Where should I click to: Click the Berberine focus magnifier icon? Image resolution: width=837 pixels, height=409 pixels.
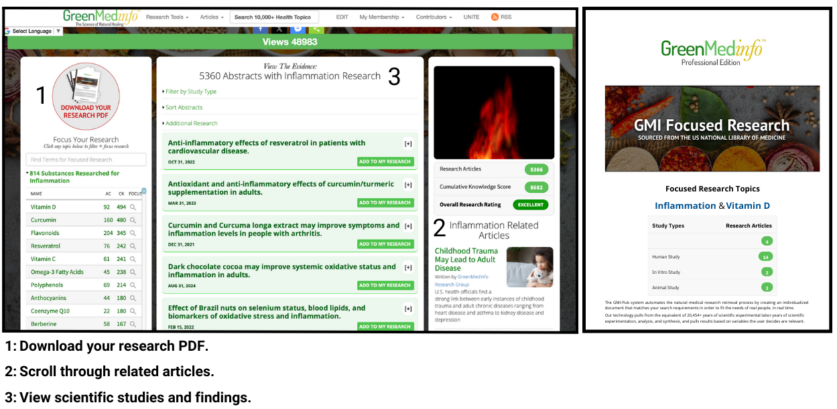click(133, 325)
